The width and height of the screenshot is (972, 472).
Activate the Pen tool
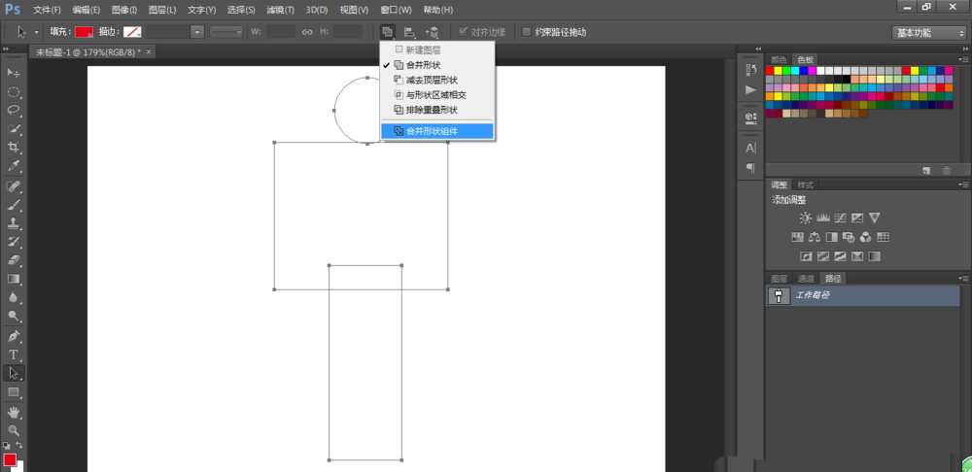pyautogui.click(x=15, y=336)
